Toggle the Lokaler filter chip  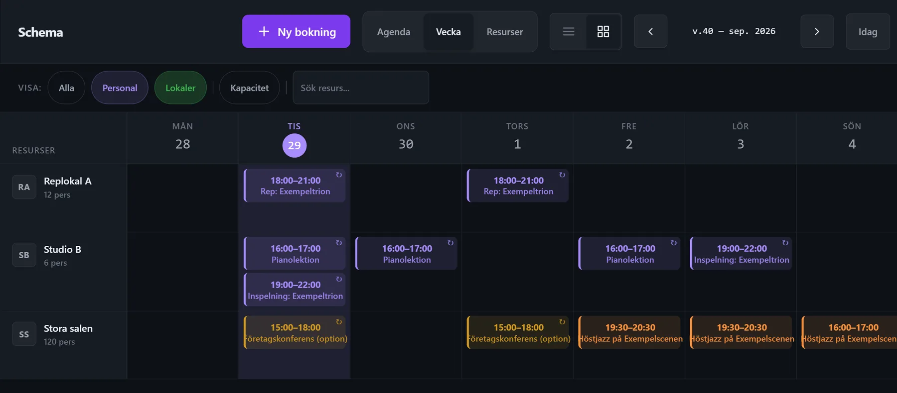pos(180,88)
